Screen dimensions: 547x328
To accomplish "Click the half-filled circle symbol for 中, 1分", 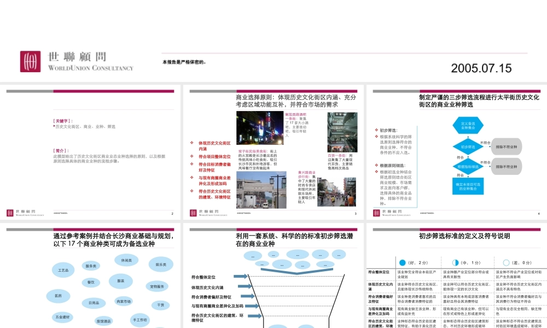I will click(x=455, y=262).
